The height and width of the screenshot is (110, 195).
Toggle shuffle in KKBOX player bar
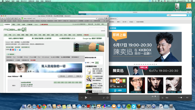tap(104, 98)
